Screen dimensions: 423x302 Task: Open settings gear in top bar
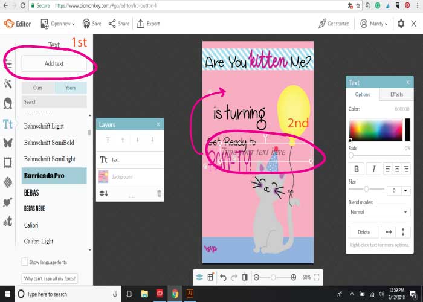click(x=401, y=24)
